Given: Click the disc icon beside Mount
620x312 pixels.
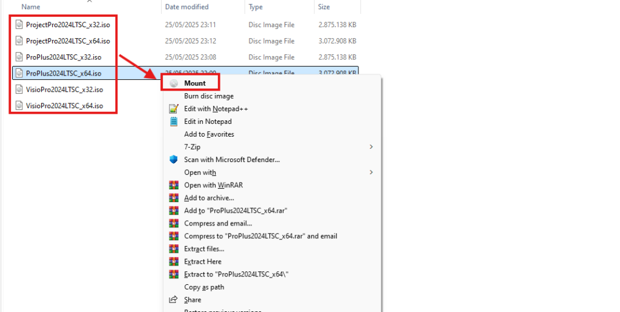Looking at the screenshot, I should pyautogui.click(x=174, y=83).
